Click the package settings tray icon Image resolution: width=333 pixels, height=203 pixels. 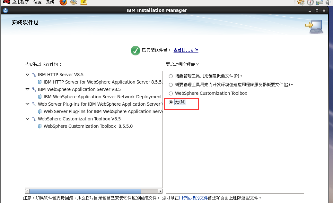[301, 2]
